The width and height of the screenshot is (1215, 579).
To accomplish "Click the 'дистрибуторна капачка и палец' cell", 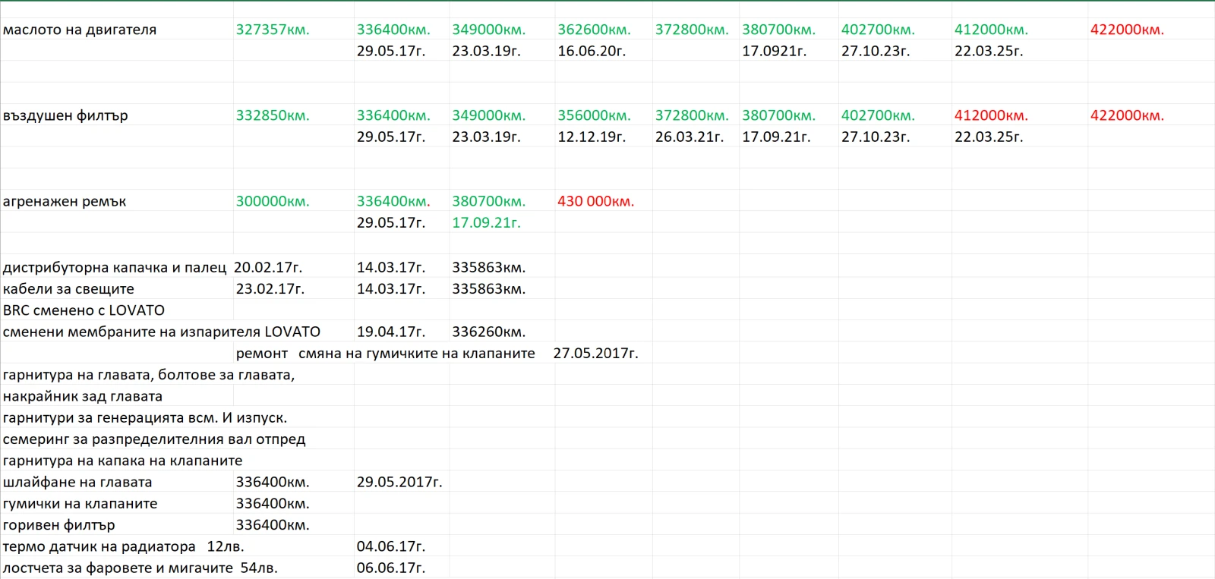I will pyautogui.click(x=114, y=267).
